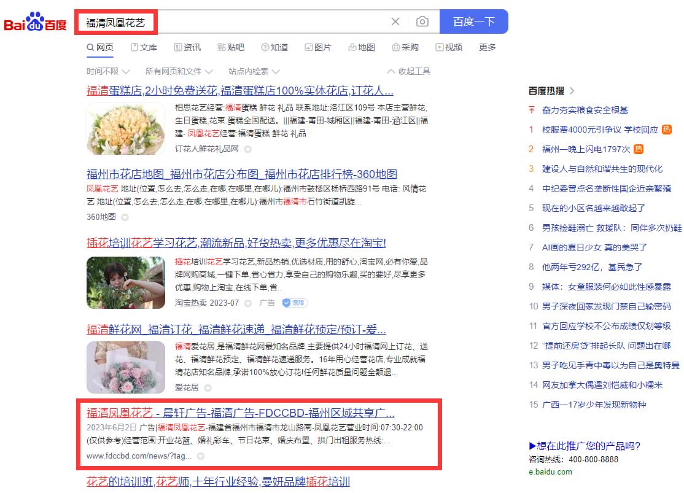This screenshot has height=493, width=684.
Task: Click the icon beside 订花人鲜花礼品网
Action: [x=248, y=149]
